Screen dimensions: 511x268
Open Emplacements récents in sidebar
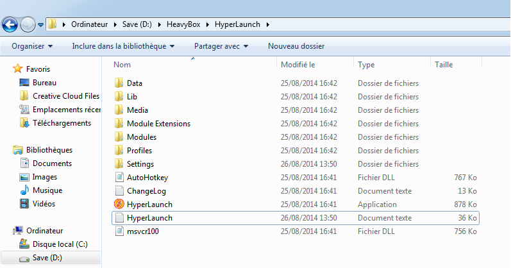67,110
